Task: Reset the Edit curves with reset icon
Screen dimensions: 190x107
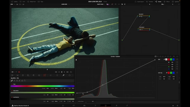Action: click(x=177, y=59)
